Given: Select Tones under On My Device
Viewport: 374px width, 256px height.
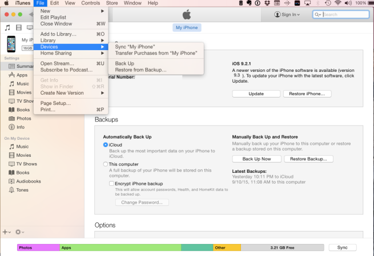Looking at the screenshot, I should pos(22,190).
